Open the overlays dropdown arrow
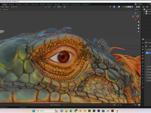The image size is (151, 113). pos(121,7)
